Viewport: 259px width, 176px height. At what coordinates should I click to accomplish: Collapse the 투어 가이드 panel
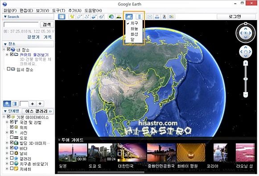pos(59,140)
